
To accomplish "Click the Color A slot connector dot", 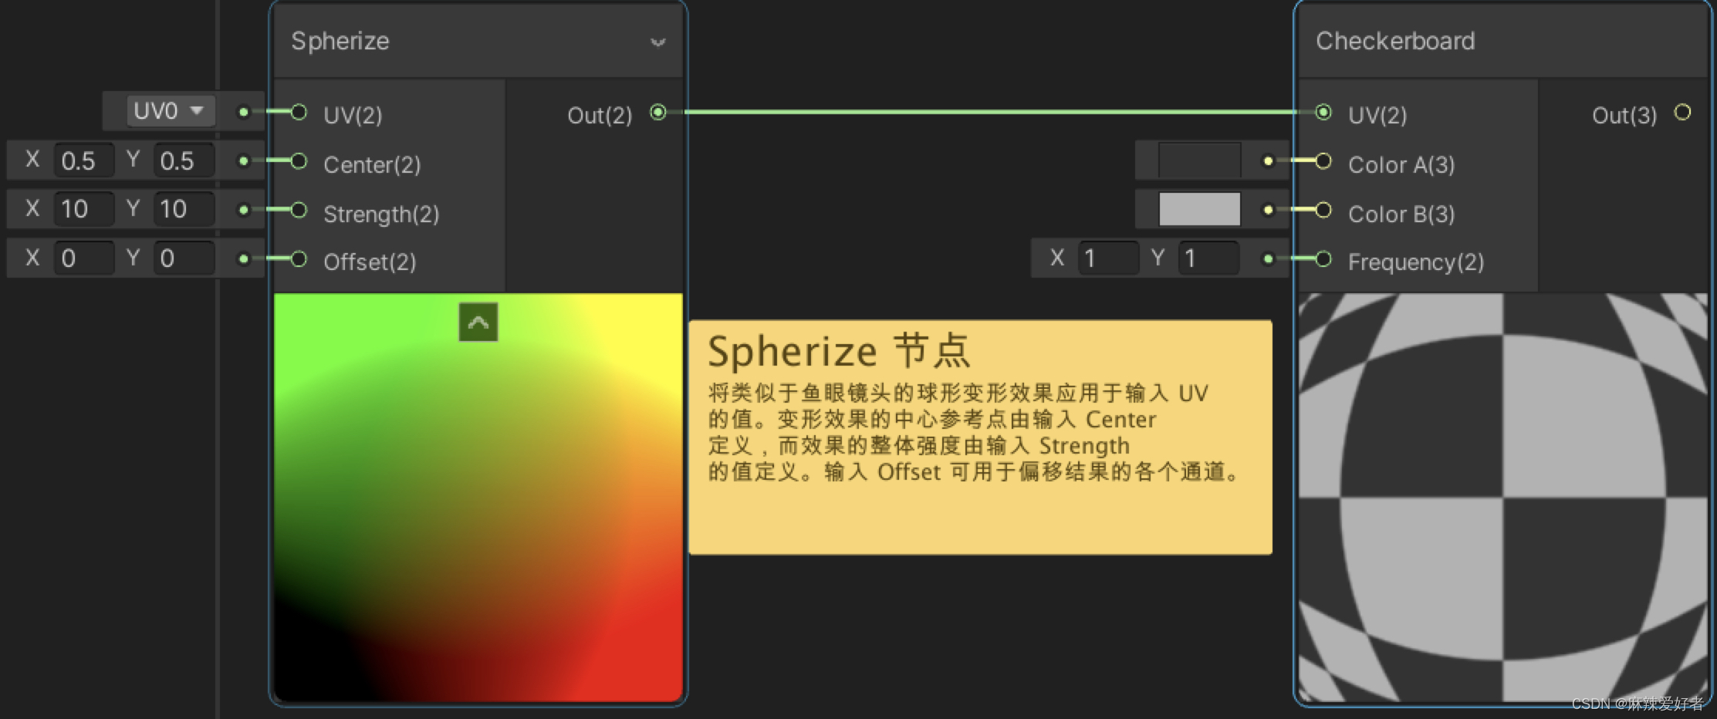I will pos(1268,161).
